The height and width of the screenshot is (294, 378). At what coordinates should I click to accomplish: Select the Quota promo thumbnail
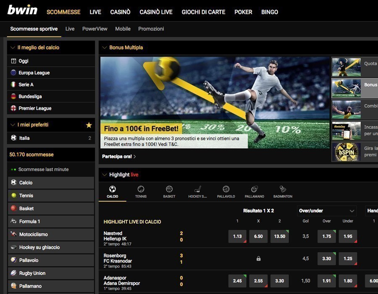pyautogui.click(x=346, y=67)
